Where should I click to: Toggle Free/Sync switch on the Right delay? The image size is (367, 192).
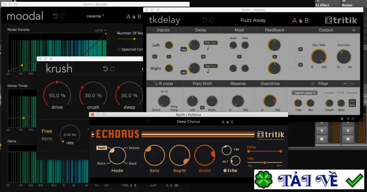pyautogui.click(x=211, y=66)
